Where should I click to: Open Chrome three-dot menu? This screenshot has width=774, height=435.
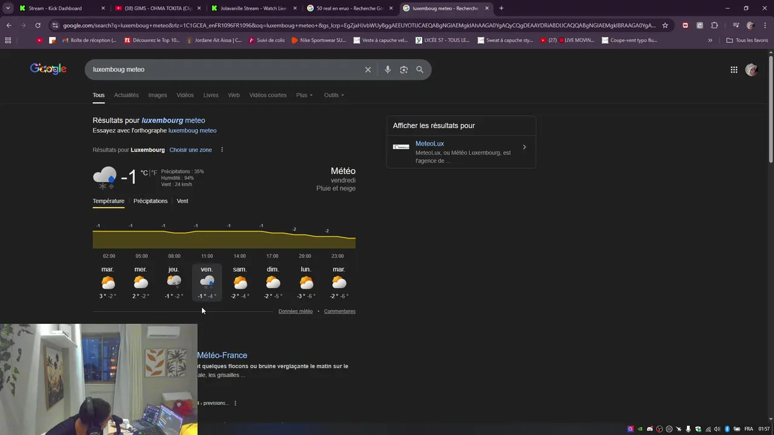(x=765, y=25)
